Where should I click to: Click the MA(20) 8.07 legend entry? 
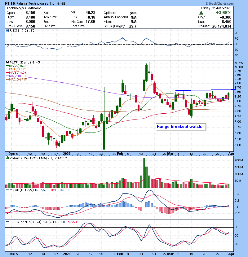click(16, 66)
